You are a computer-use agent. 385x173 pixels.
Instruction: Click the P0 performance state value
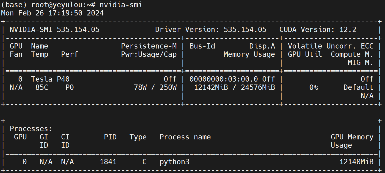(70, 87)
